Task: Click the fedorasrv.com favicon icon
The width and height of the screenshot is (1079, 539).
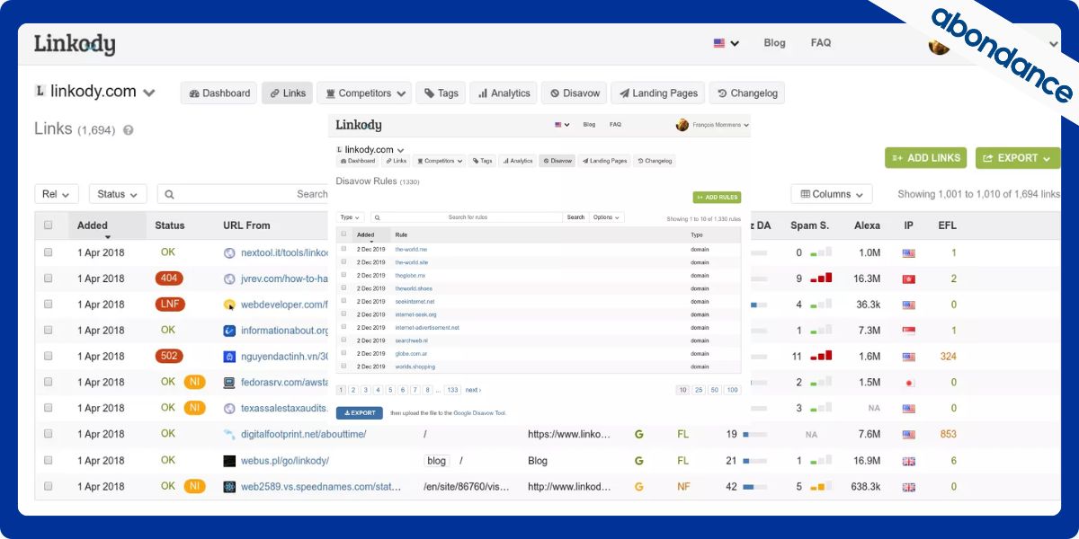Action: 229,383
